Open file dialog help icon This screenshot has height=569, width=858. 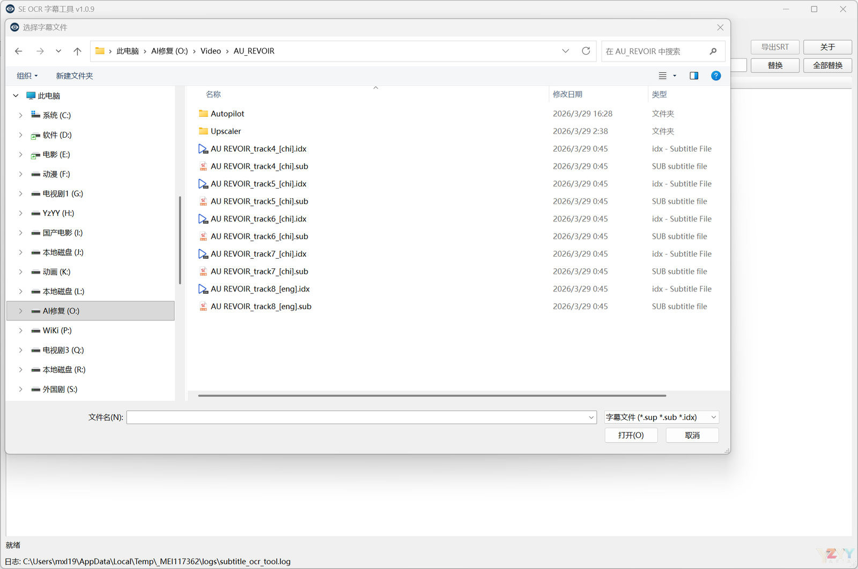tap(716, 76)
